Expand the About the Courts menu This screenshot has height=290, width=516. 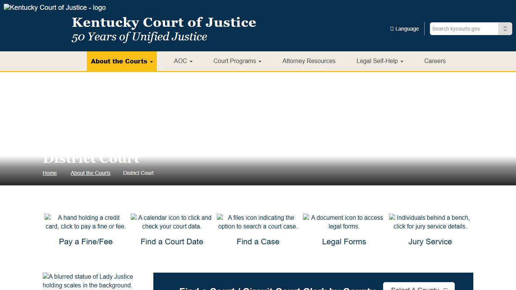tap(121, 61)
